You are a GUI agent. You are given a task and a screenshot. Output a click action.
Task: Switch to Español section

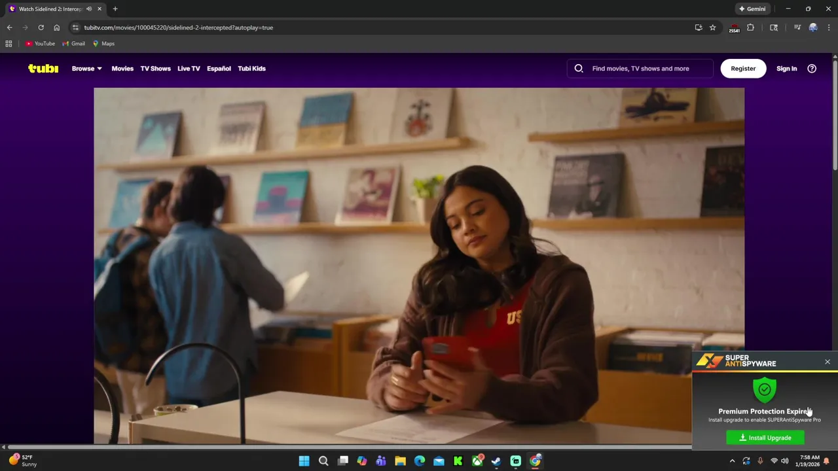tap(219, 68)
